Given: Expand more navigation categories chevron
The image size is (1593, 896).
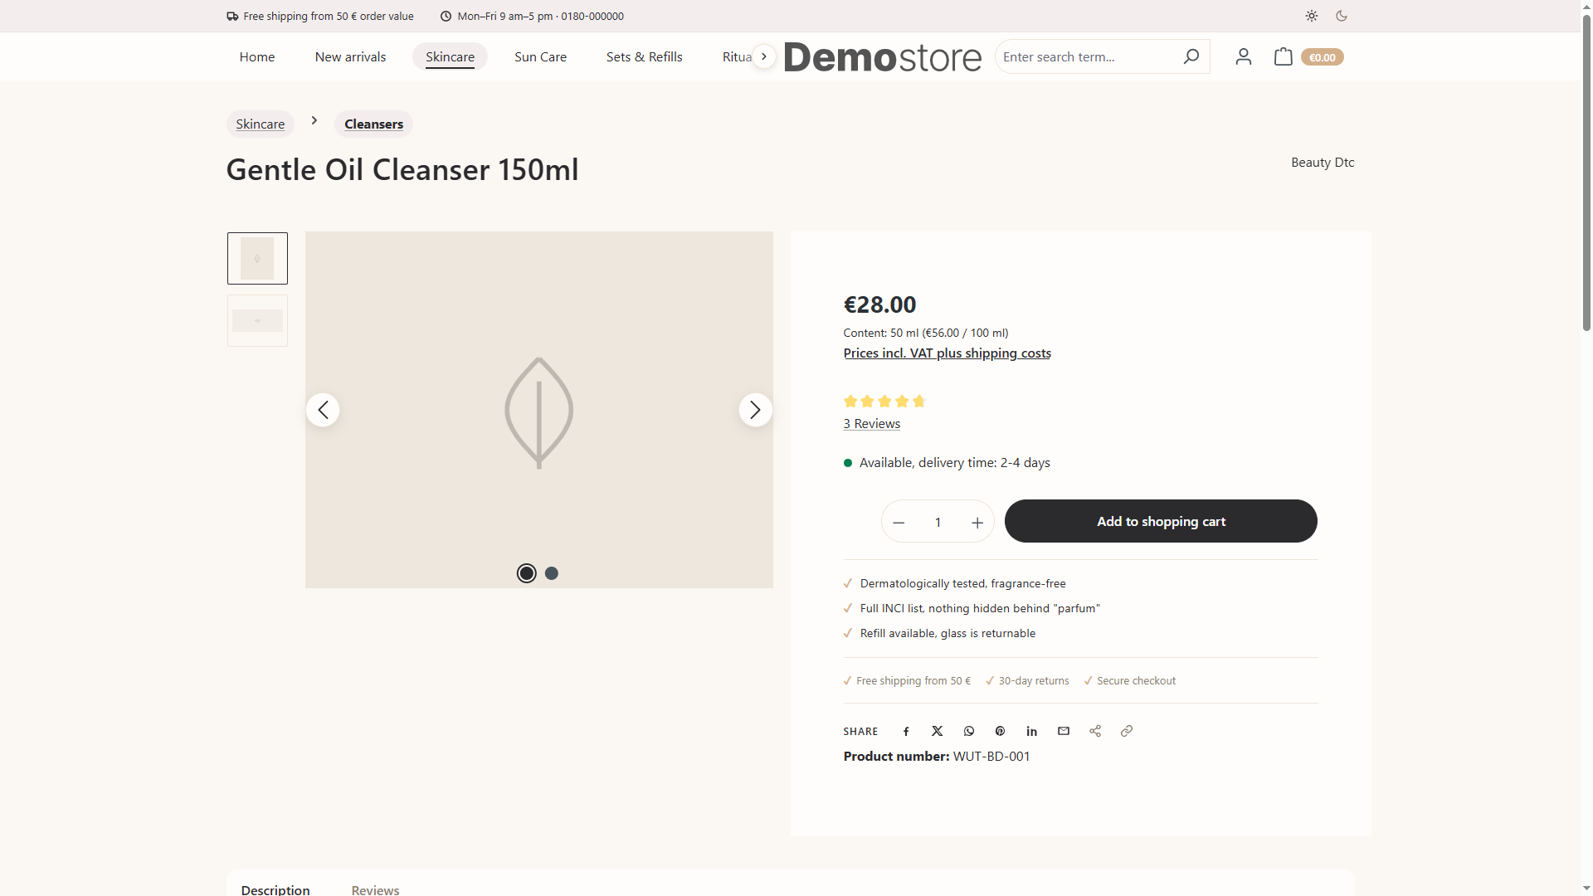Looking at the screenshot, I should (x=764, y=56).
